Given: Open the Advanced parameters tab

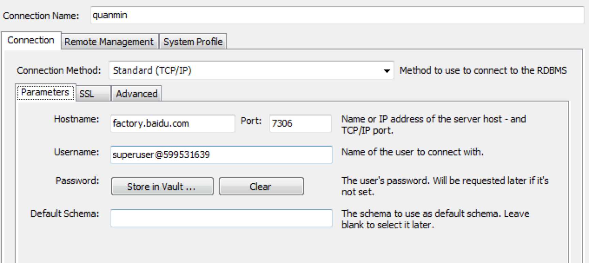Looking at the screenshot, I should pos(137,94).
